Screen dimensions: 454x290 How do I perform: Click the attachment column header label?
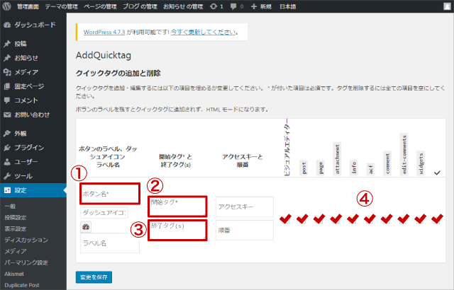click(337, 158)
